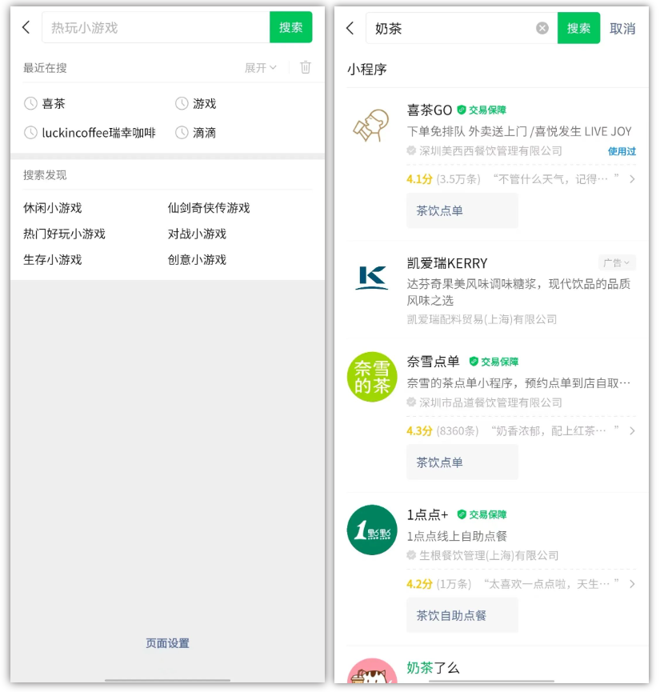664x692 pixels.
Task: Open the 凯爱瑞KERRY logo
Action: (x=372, y=278)
